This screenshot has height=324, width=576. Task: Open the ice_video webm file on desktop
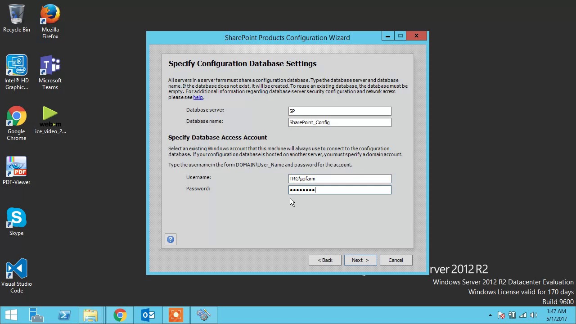pos(50,120)
